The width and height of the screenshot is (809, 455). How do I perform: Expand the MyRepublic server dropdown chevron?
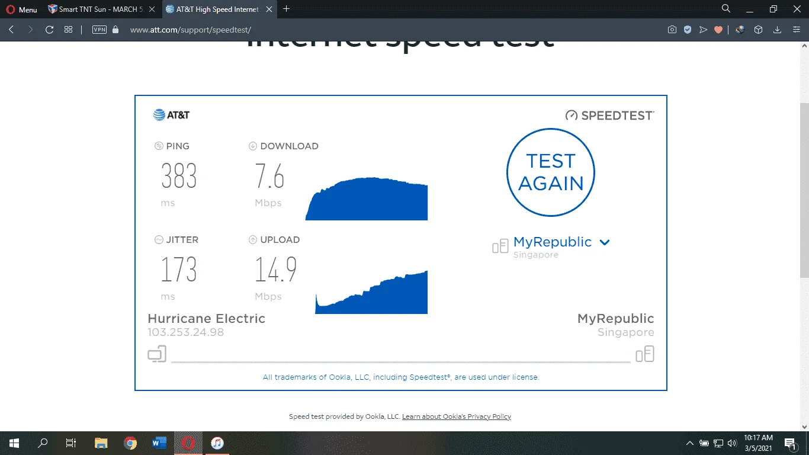tap(605, 242)
